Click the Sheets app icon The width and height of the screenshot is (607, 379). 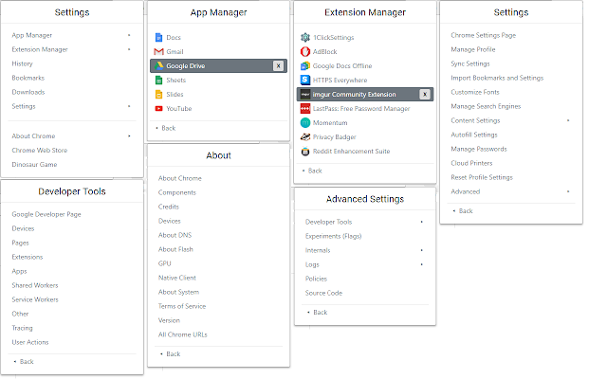(x=158, y=80)
